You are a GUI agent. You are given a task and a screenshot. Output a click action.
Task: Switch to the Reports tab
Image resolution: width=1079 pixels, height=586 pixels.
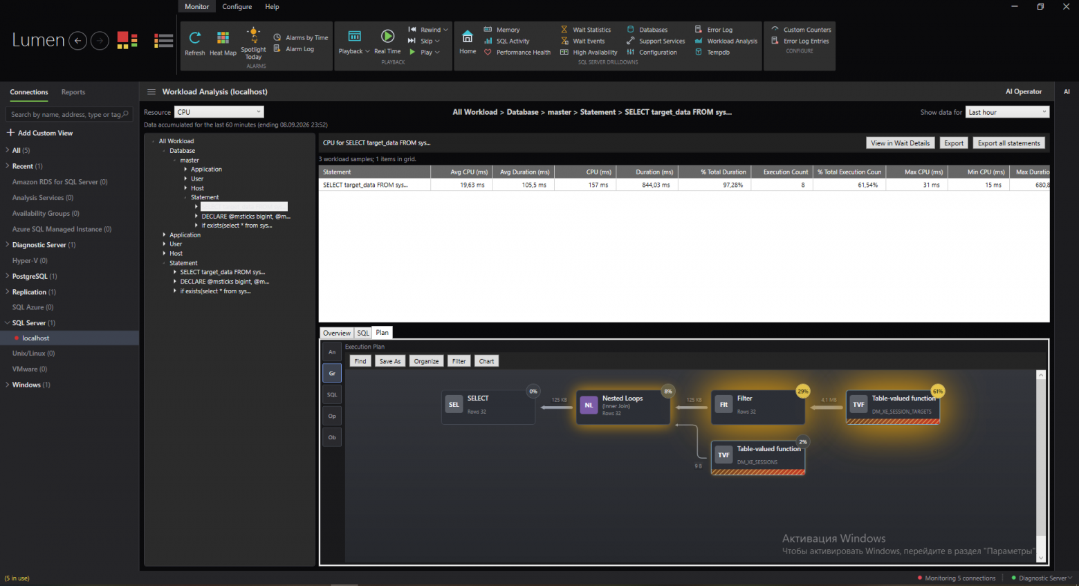pos(73,92)
